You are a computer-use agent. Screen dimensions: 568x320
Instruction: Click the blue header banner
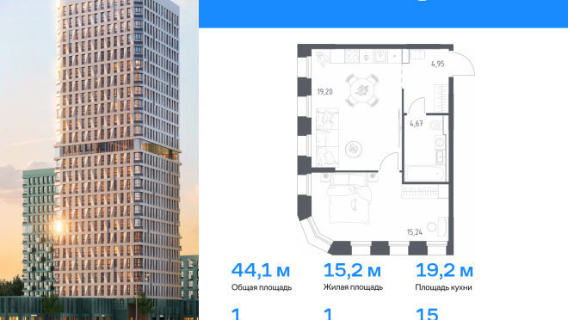pyautogui.click(x=383, y=14)
